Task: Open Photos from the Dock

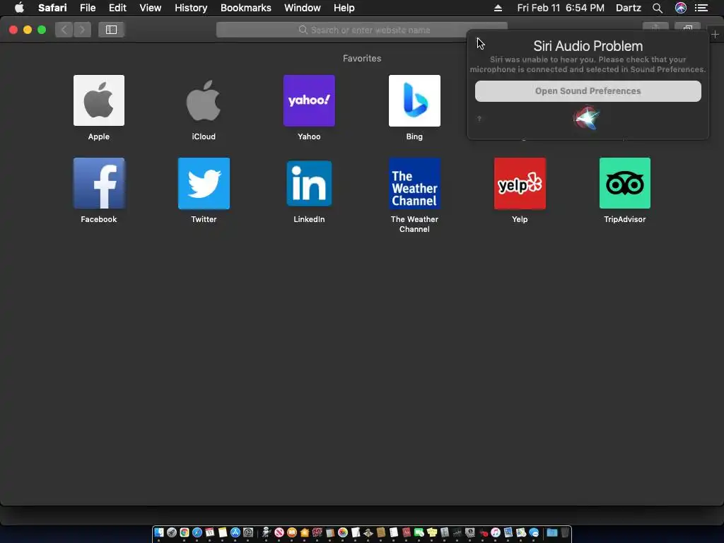Action: coord(343,532)
